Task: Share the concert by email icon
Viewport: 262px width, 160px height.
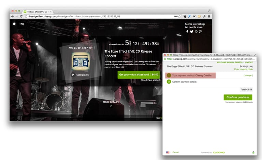Action: tap(200, 32)
